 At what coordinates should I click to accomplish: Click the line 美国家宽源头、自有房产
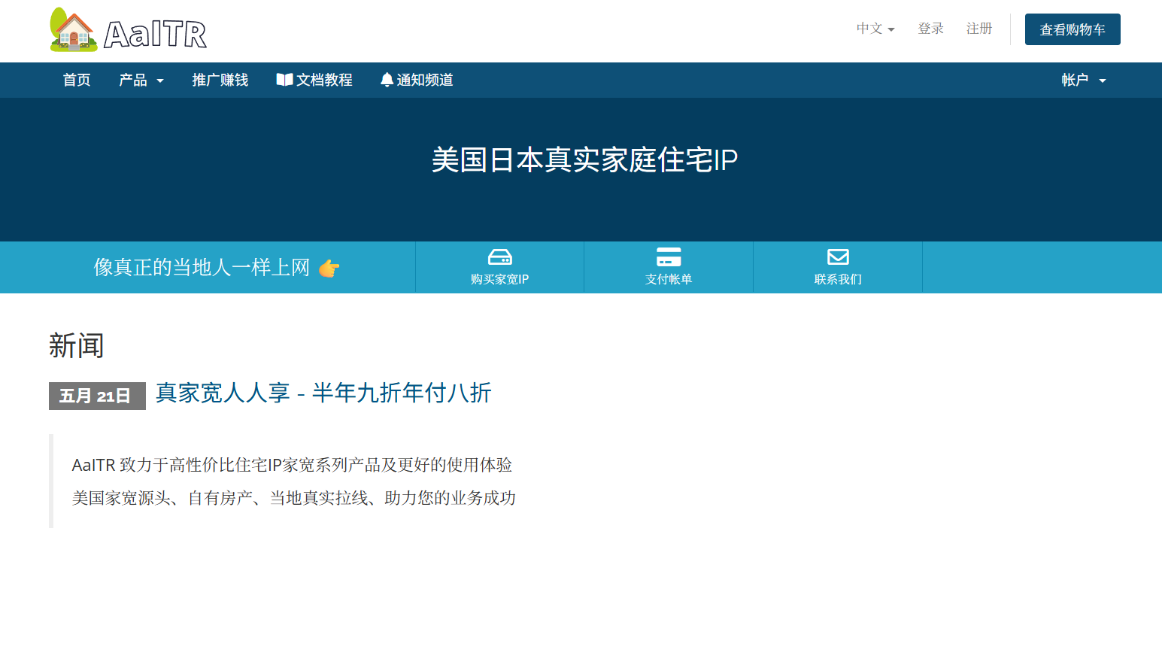pyautogui.click(x=294, y=498)
